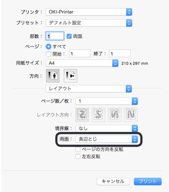Choose reversed-Z right-to-left layout direction
This screenshot has width=169, height=192.
coord(98,115)
